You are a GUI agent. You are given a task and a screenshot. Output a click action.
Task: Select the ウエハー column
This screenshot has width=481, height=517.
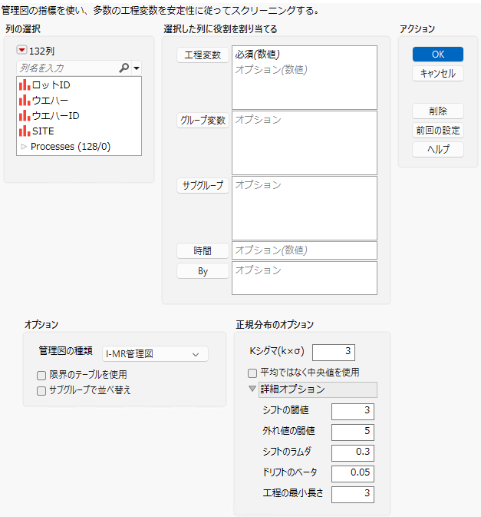pos(50,100)
